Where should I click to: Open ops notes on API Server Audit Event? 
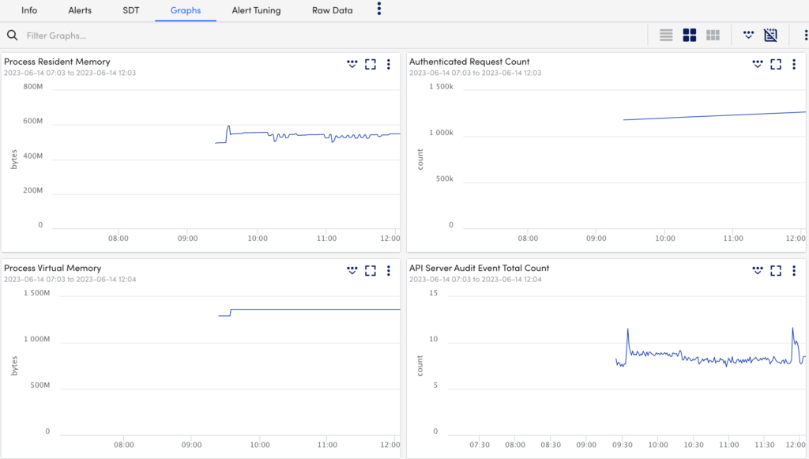(x=757, y=270)
